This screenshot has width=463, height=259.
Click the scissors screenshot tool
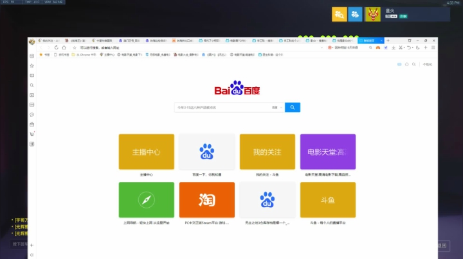coord(401,47)
